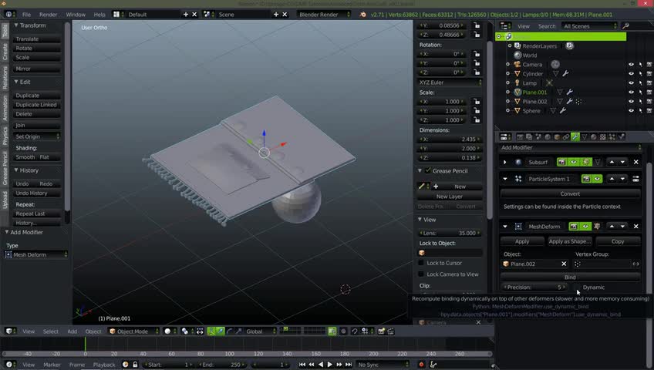Open the Render menu

coord(49,15)
